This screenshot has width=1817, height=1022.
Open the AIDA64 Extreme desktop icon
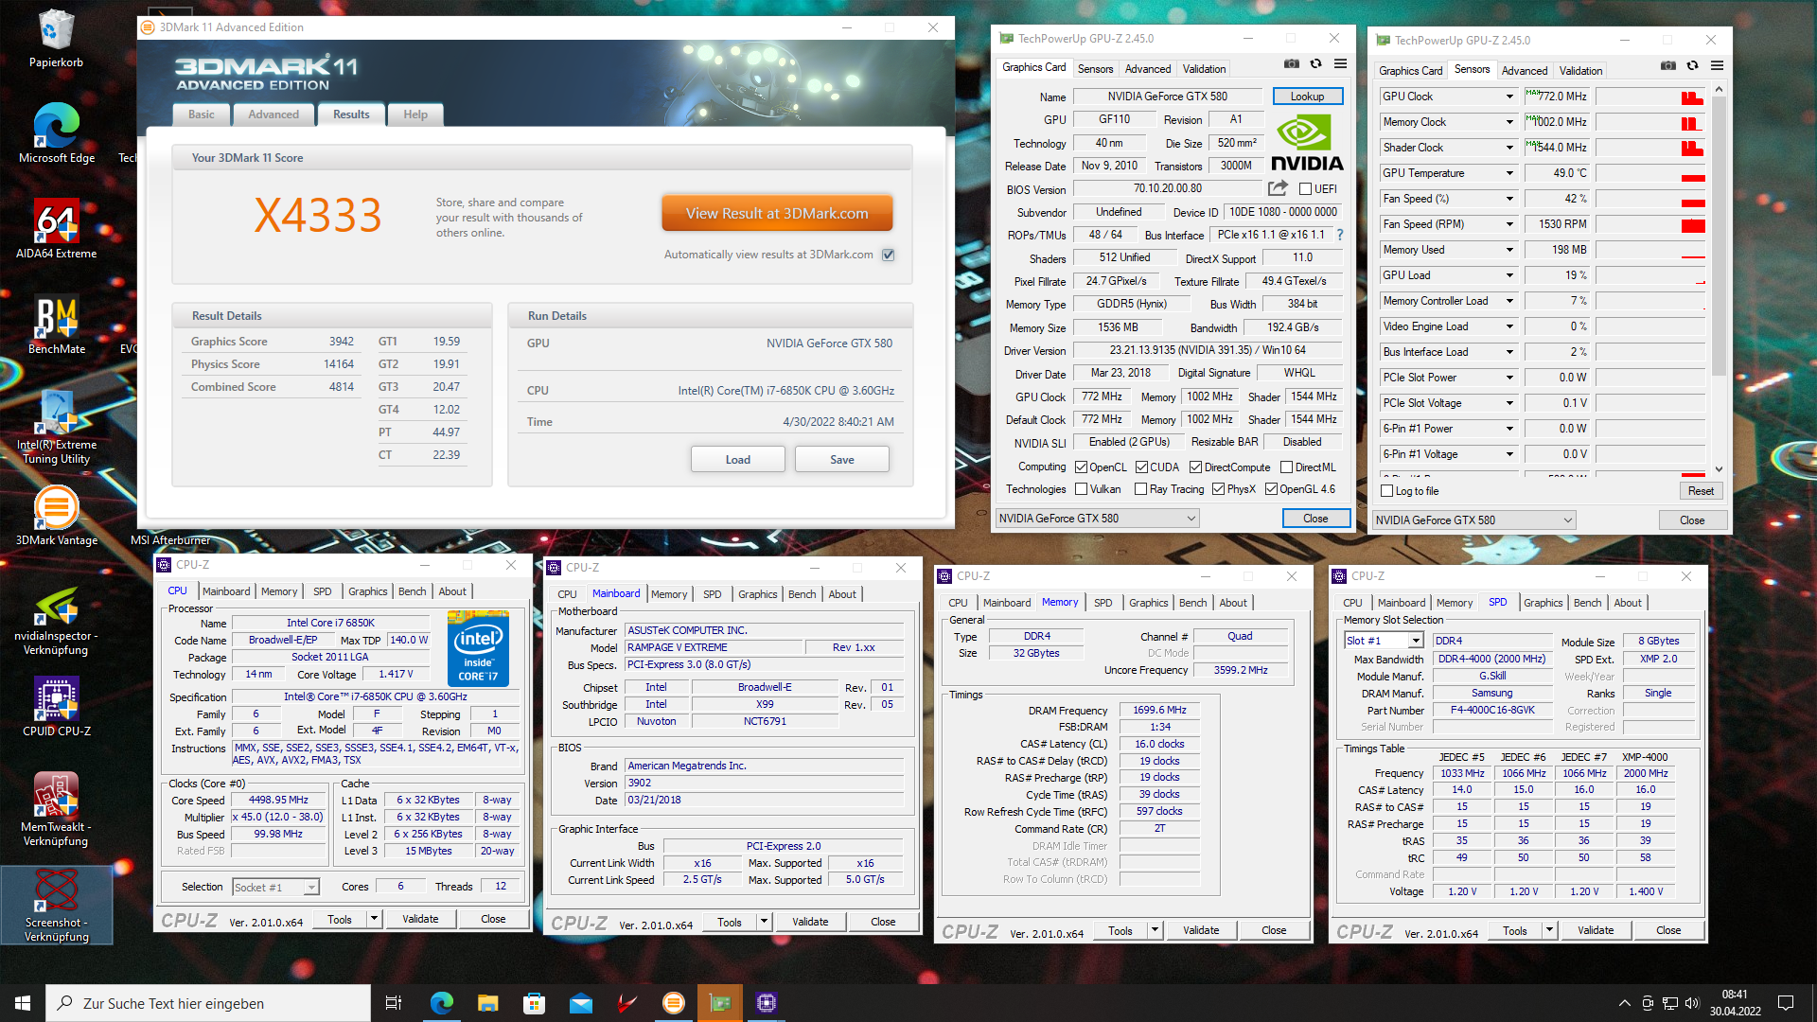56,229
